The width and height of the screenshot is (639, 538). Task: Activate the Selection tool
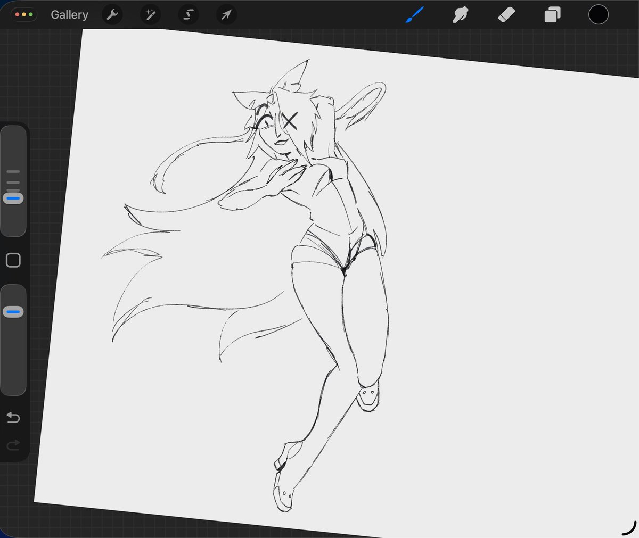click(x=188, y=15)
